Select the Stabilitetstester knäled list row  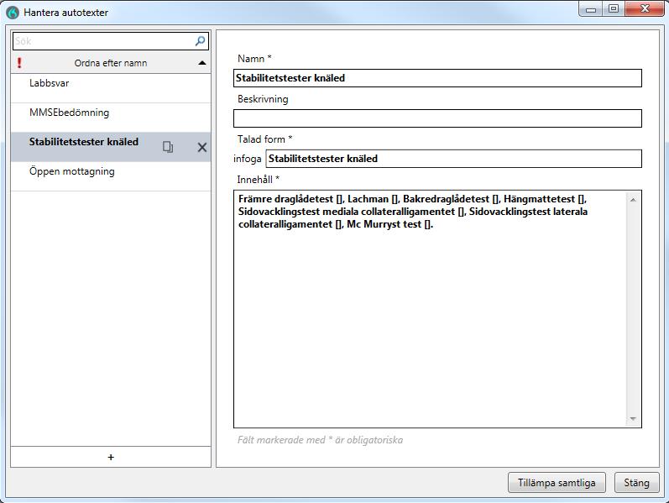(x=111, y=147)
